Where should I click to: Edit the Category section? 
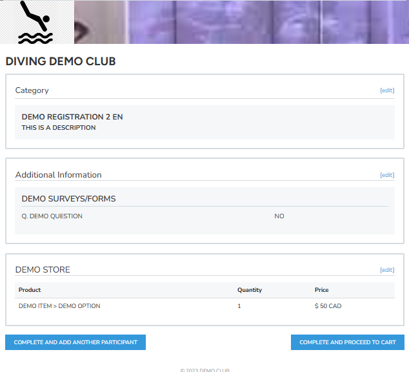click(387, 90)
